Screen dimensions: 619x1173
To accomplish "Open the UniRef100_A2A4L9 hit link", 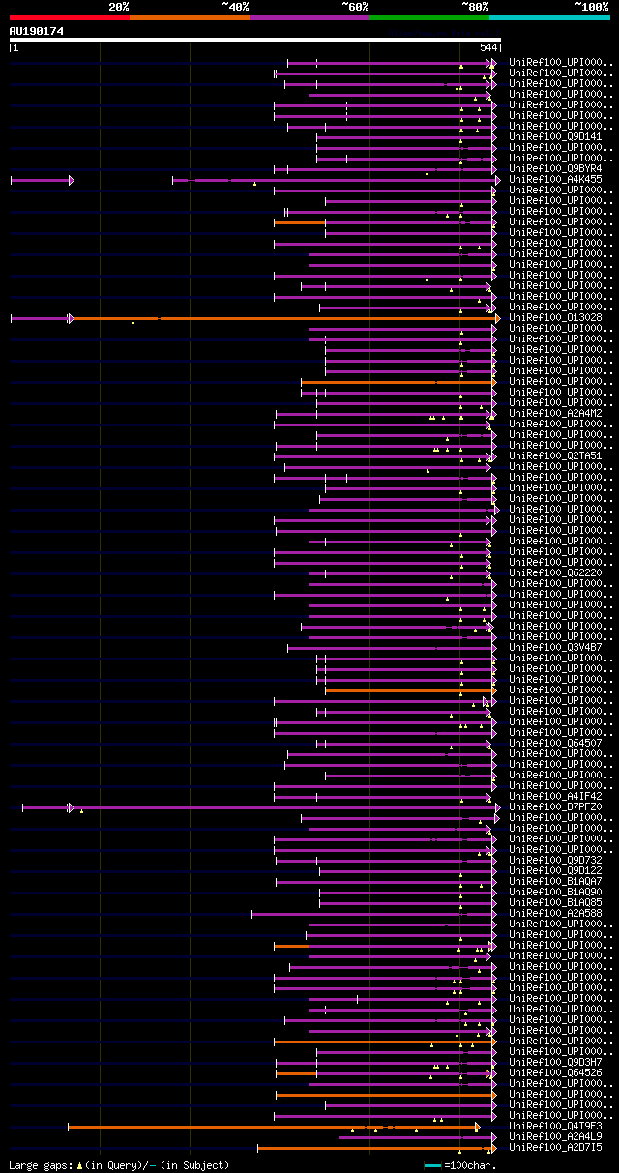I will (555, 1136).
